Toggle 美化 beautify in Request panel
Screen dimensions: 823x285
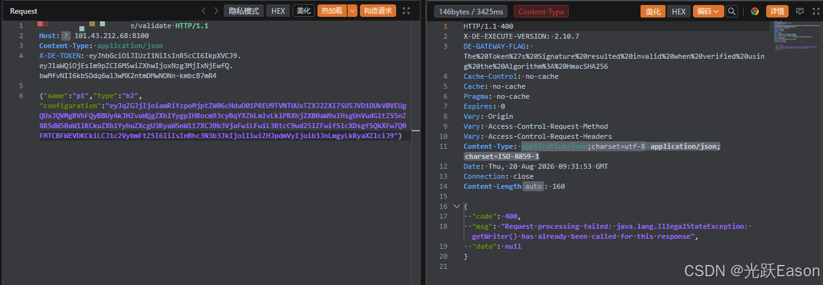click(304, 11)
